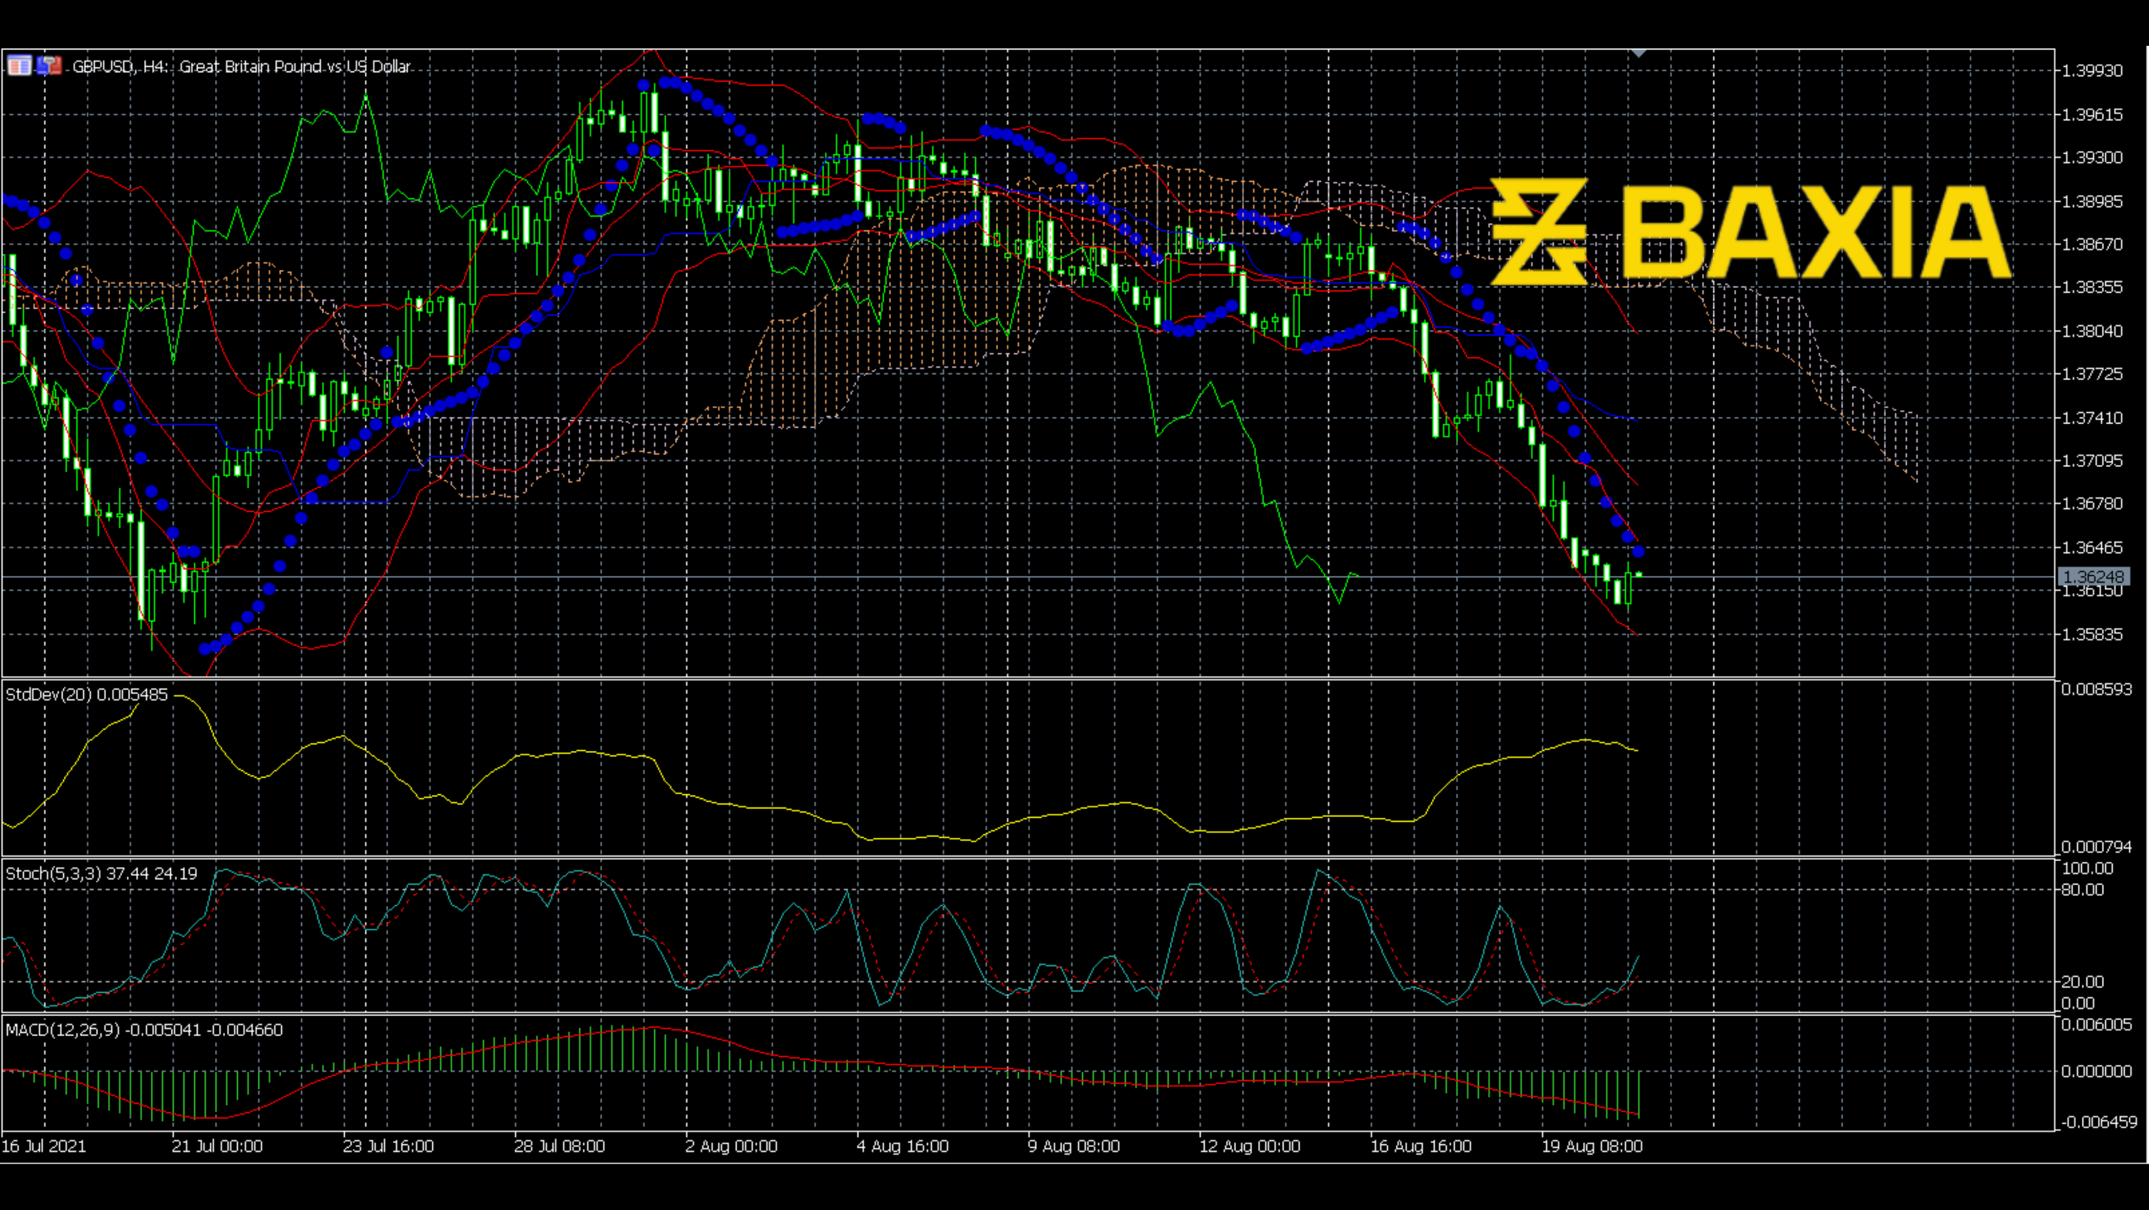This screenshot has height=1210, width=2149.
Task: Click the 12 Aug 00:00 time label
Action: (x=1249, y=1146)
